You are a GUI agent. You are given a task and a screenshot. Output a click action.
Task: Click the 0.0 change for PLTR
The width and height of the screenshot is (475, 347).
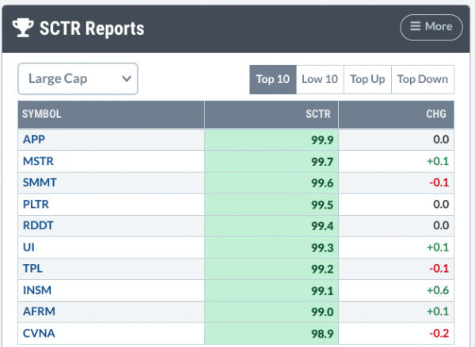[441, 204]
